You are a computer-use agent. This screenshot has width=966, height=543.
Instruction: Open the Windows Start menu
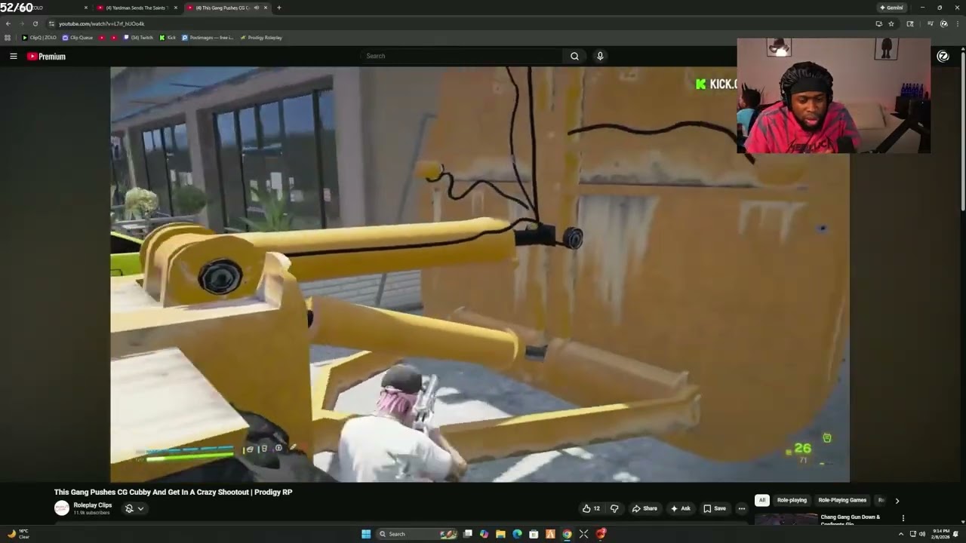click(x=366, y=534)
